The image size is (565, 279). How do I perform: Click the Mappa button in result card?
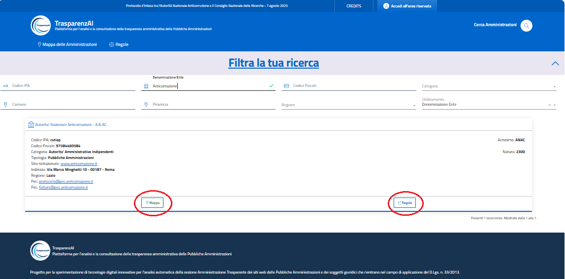pos(153,203)
